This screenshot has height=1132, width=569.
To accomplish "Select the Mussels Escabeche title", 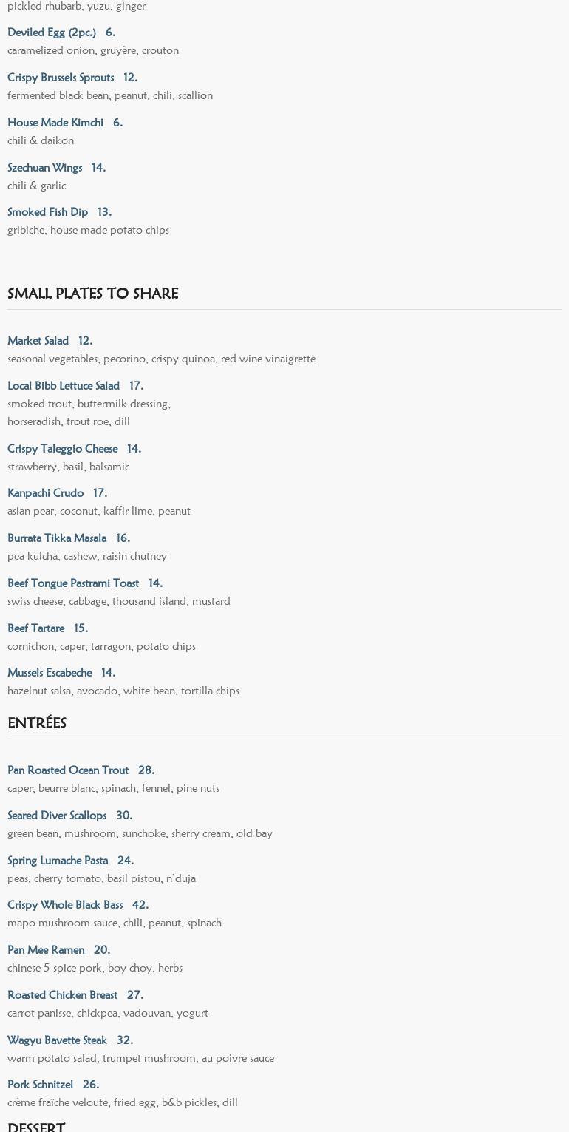I will [x=50, y=673].
